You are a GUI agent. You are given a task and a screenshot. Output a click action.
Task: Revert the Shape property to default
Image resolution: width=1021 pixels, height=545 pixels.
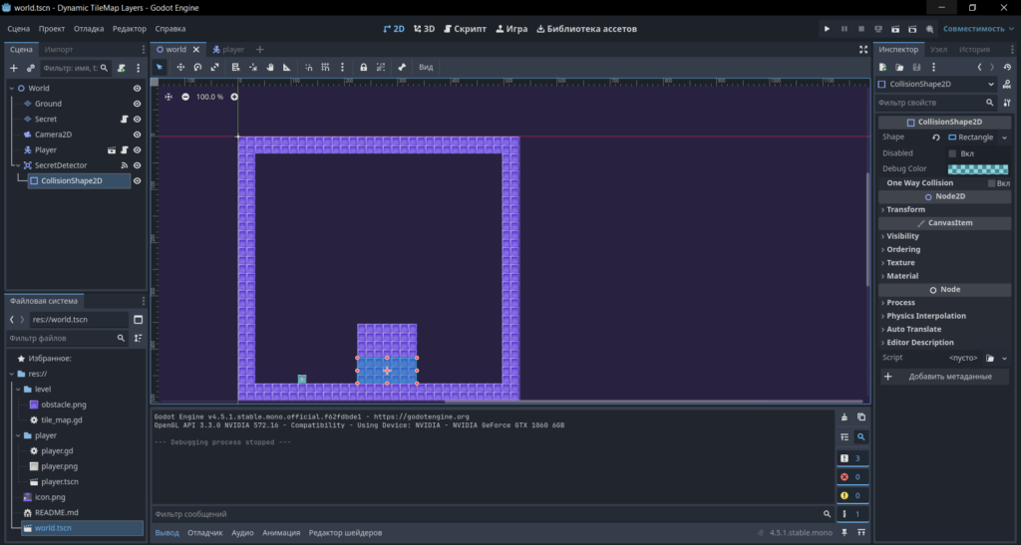coord(935,137)
